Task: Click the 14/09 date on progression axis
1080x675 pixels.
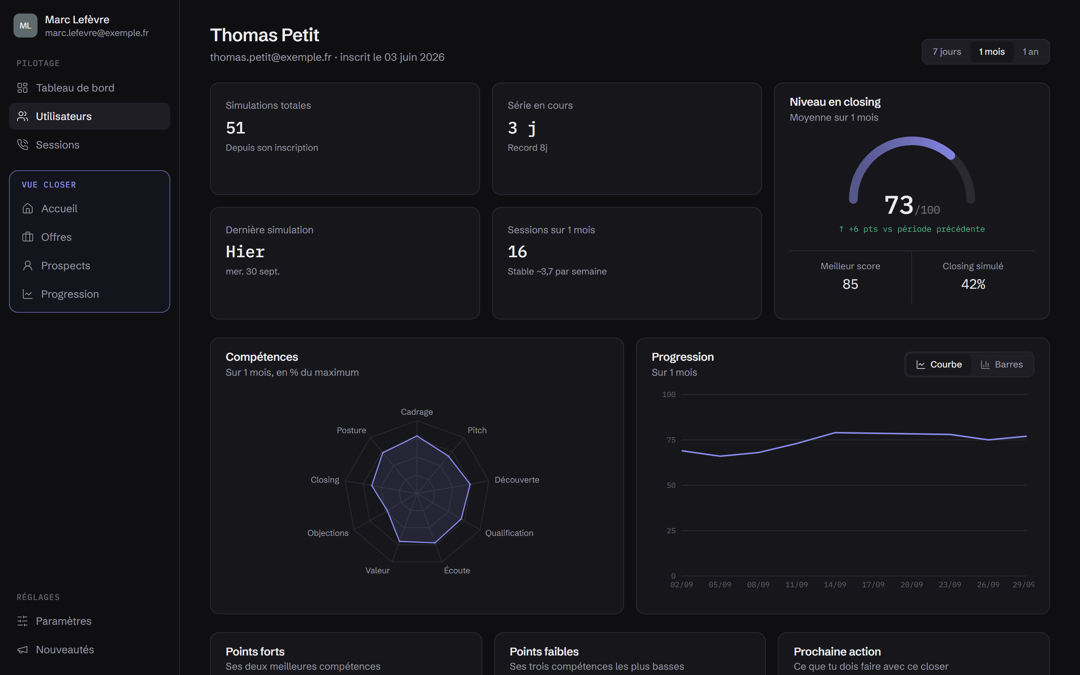Action: 834,585
